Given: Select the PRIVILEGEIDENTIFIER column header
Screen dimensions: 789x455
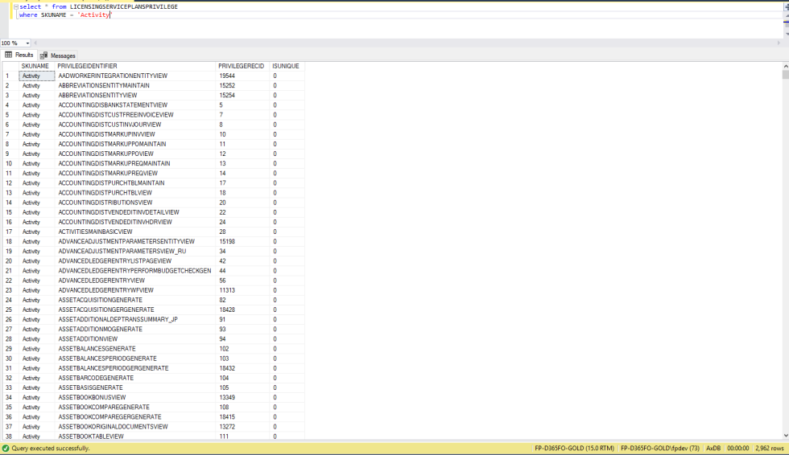Looking at the screenshot, I should pyautogui.click(x=88, y=66).
